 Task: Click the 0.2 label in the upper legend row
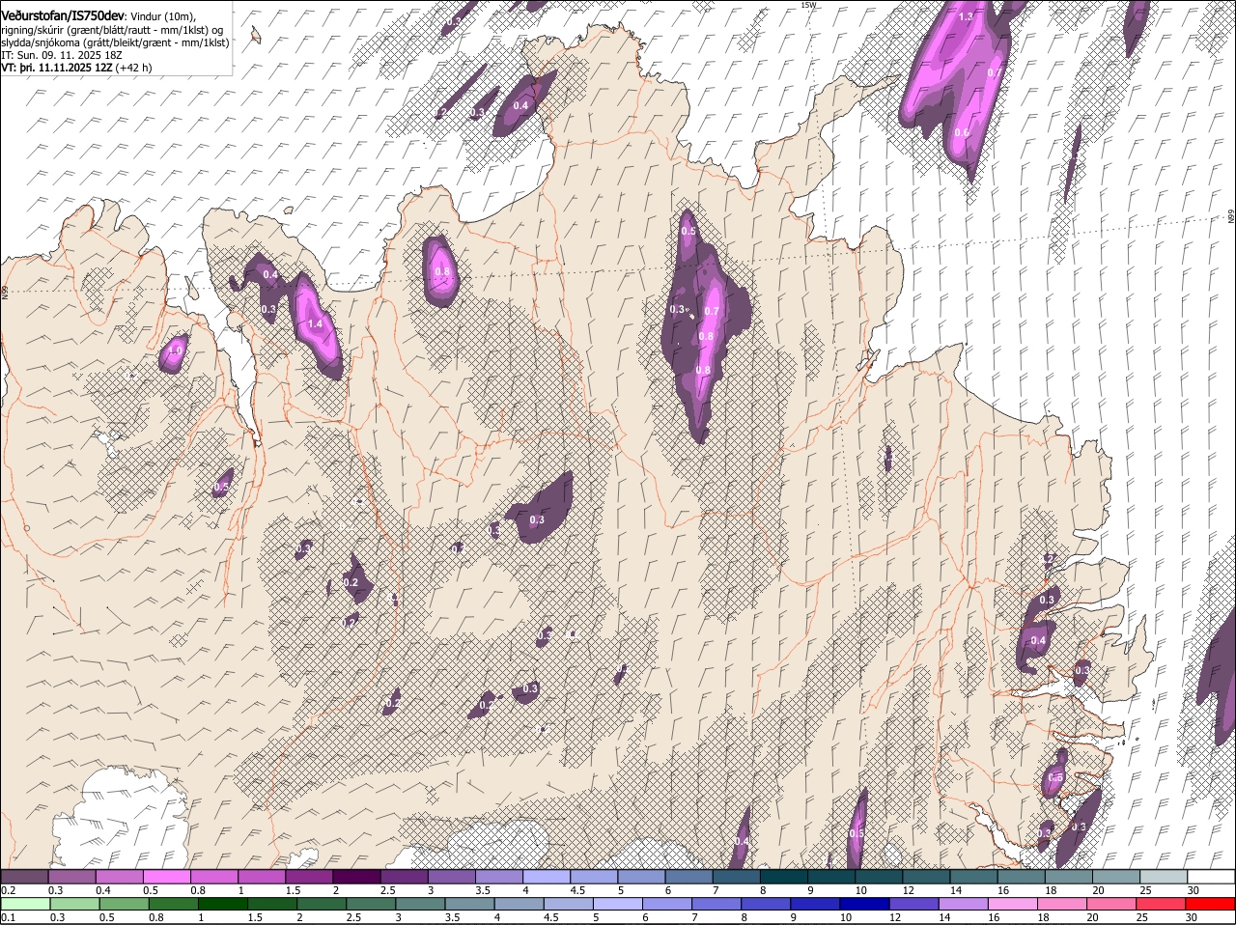pyautogui.click(x=8, y=890)
